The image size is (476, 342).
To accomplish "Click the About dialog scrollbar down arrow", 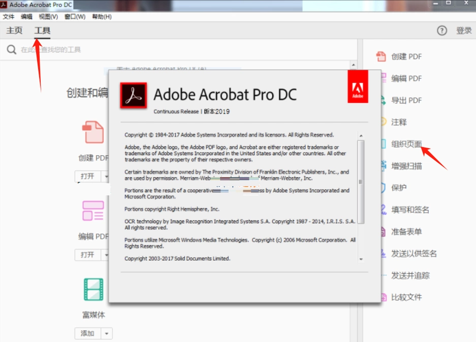I will pos(361,260).
